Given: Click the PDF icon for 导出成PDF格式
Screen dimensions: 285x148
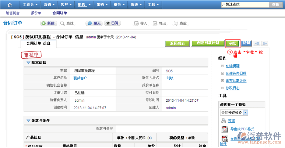Looking at the screenshot, I should pyautogui.click(x=225, y=129).
